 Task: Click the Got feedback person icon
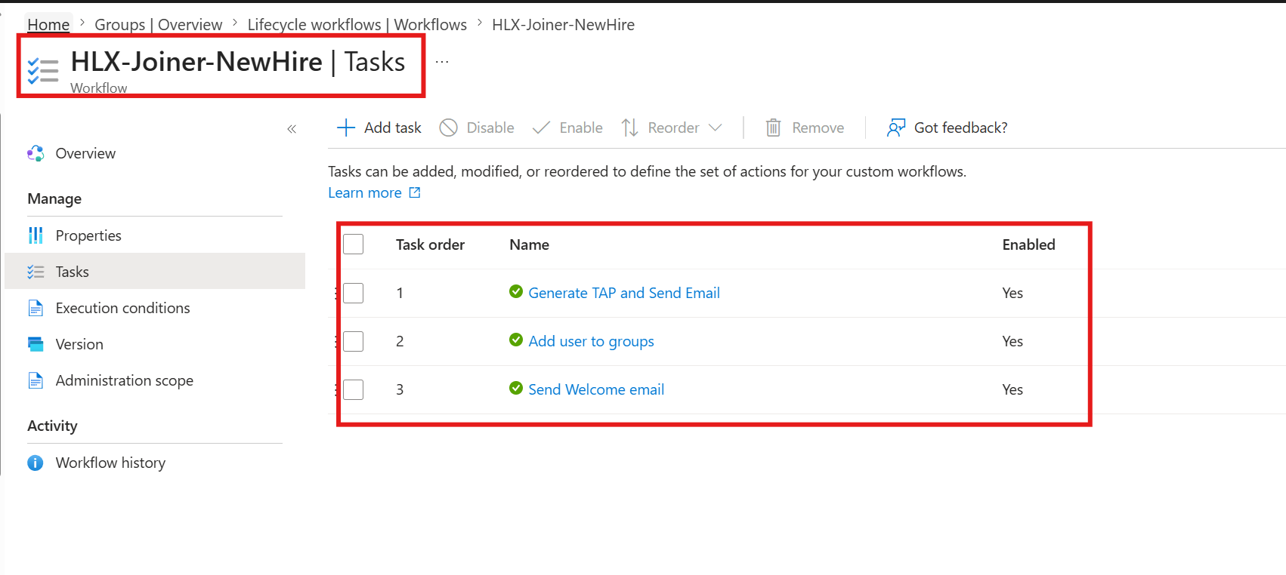coord(896,128)
